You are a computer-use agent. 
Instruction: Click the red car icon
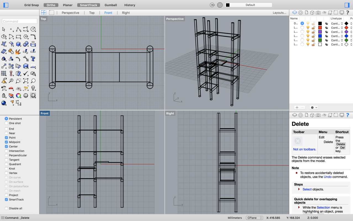tap(11, 88)
